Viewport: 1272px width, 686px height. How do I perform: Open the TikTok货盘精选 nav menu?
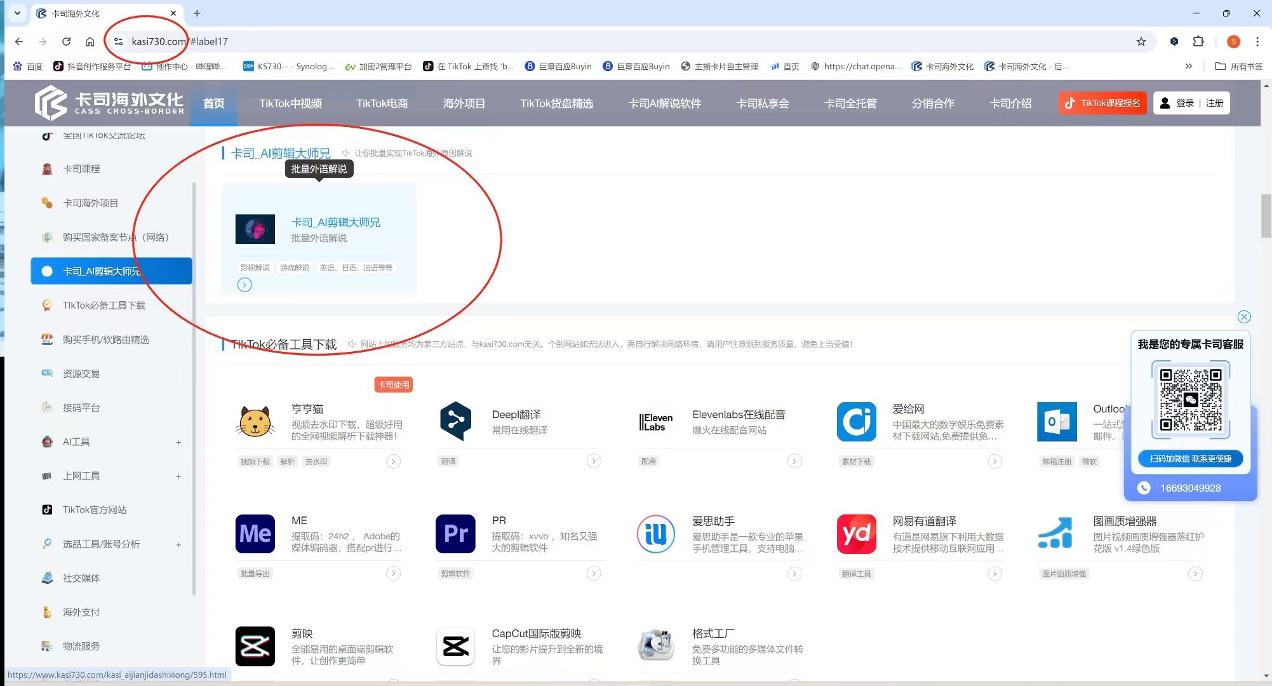556,103
